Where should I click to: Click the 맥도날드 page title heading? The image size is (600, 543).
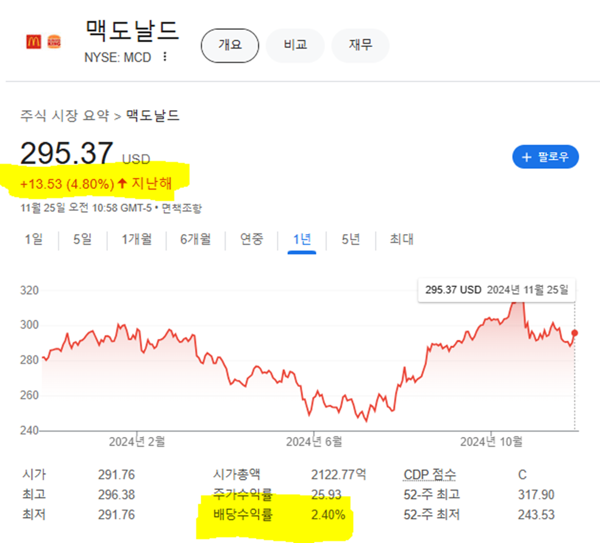click(x=132, y=30)
